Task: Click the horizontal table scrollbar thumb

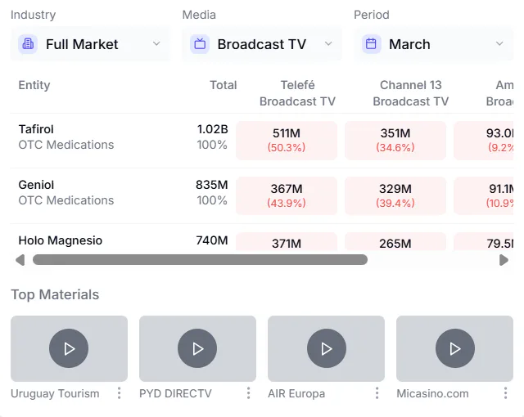Action: click(200, 260)
